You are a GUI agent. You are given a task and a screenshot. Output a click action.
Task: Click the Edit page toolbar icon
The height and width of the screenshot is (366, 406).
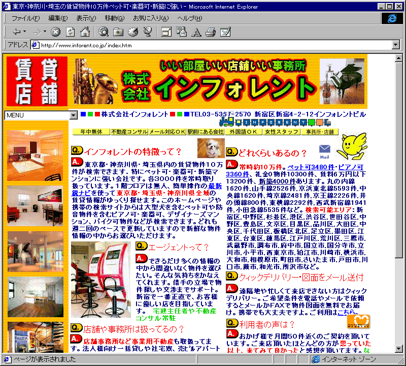225,32
